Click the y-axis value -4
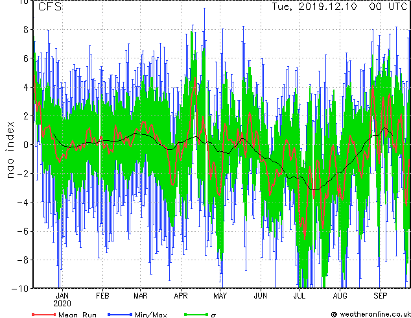The height and width of the screenshot is (318, 411). [23, 202]
